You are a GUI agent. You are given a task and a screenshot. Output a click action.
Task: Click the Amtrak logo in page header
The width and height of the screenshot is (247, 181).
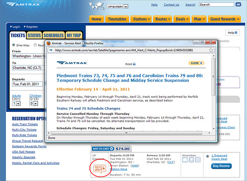pyautogui.click(x=23, y=4)
